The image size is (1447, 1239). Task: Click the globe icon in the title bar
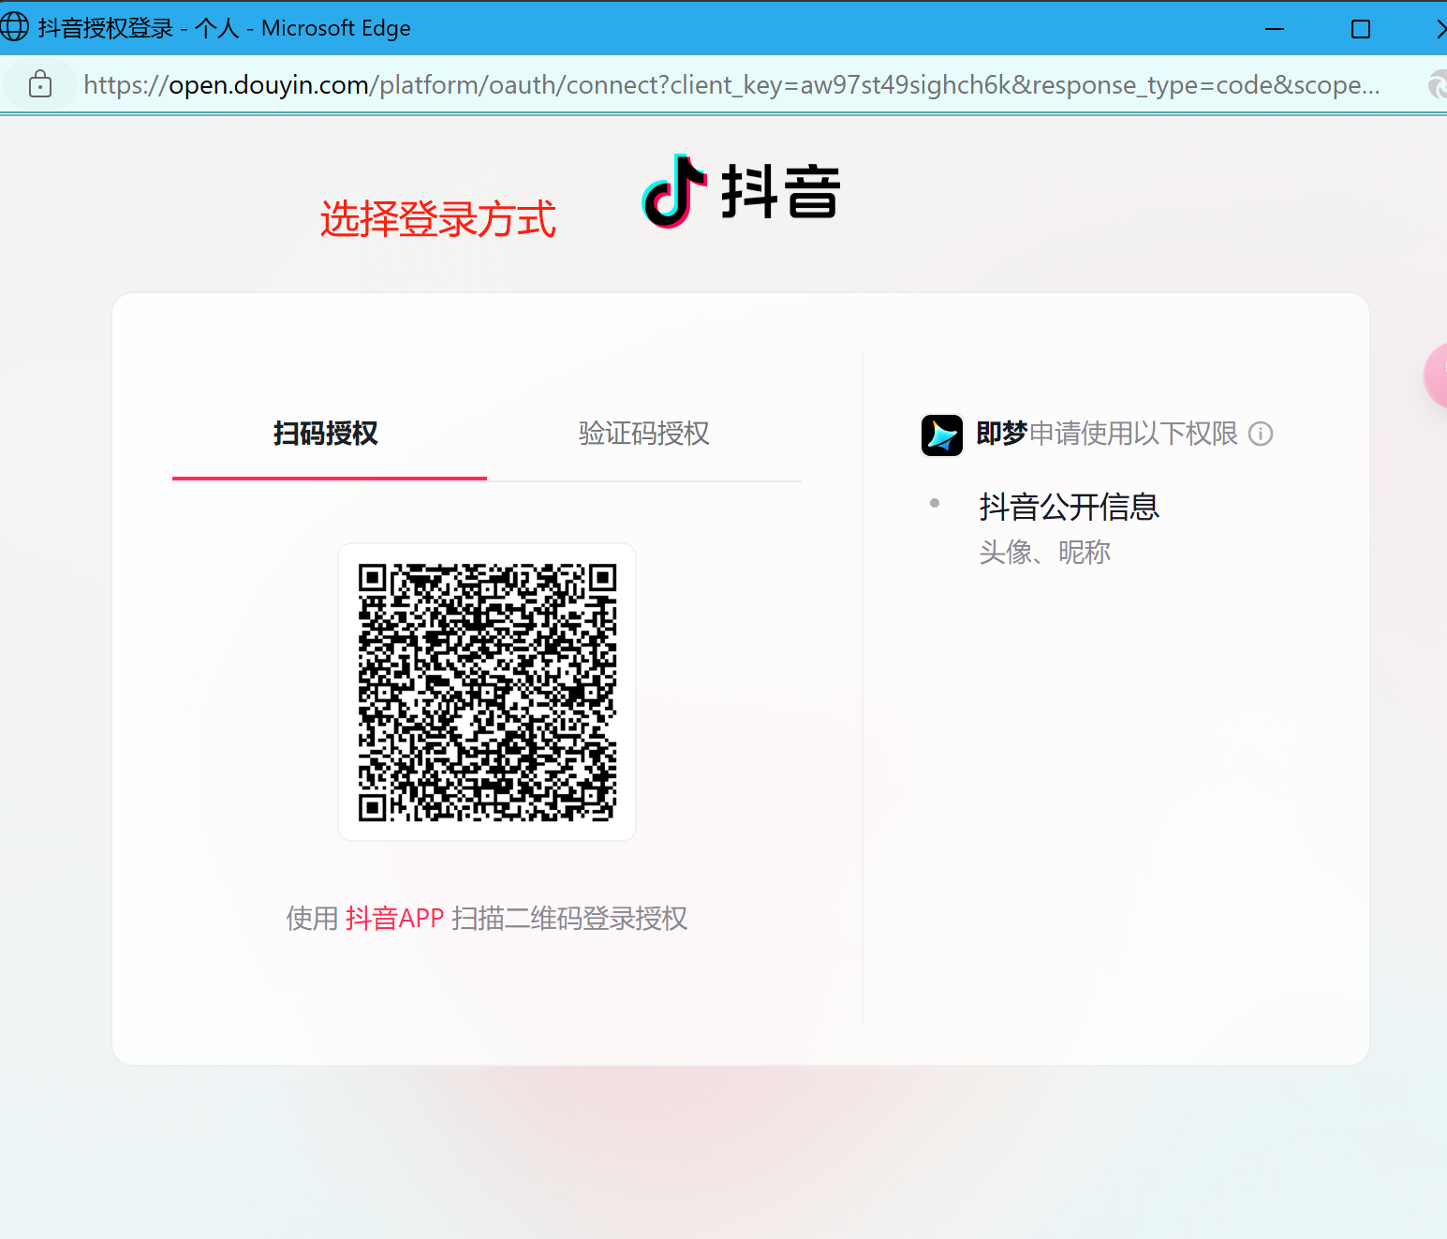tap(14, 26)
